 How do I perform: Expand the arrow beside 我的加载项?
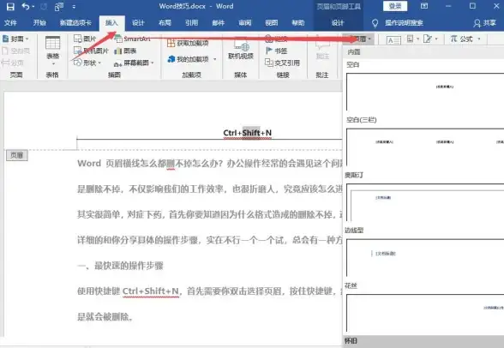coord(214,59)
